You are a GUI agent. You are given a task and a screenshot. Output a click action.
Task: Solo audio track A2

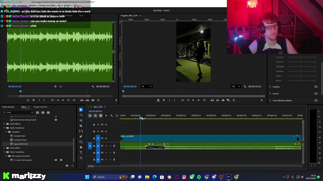pos(110,153)
